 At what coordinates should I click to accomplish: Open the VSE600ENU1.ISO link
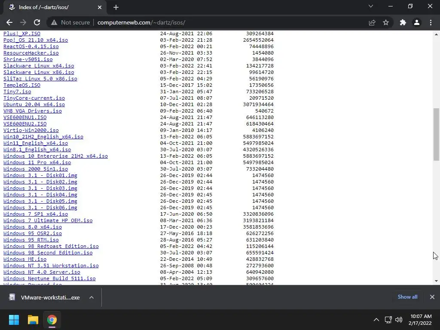point(25,117)
